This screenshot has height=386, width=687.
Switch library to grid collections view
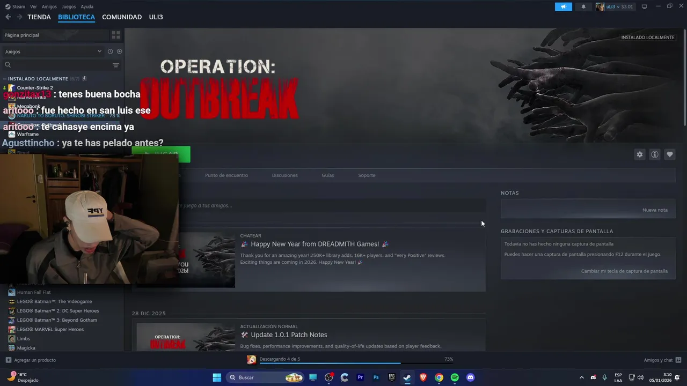(116, 35)
